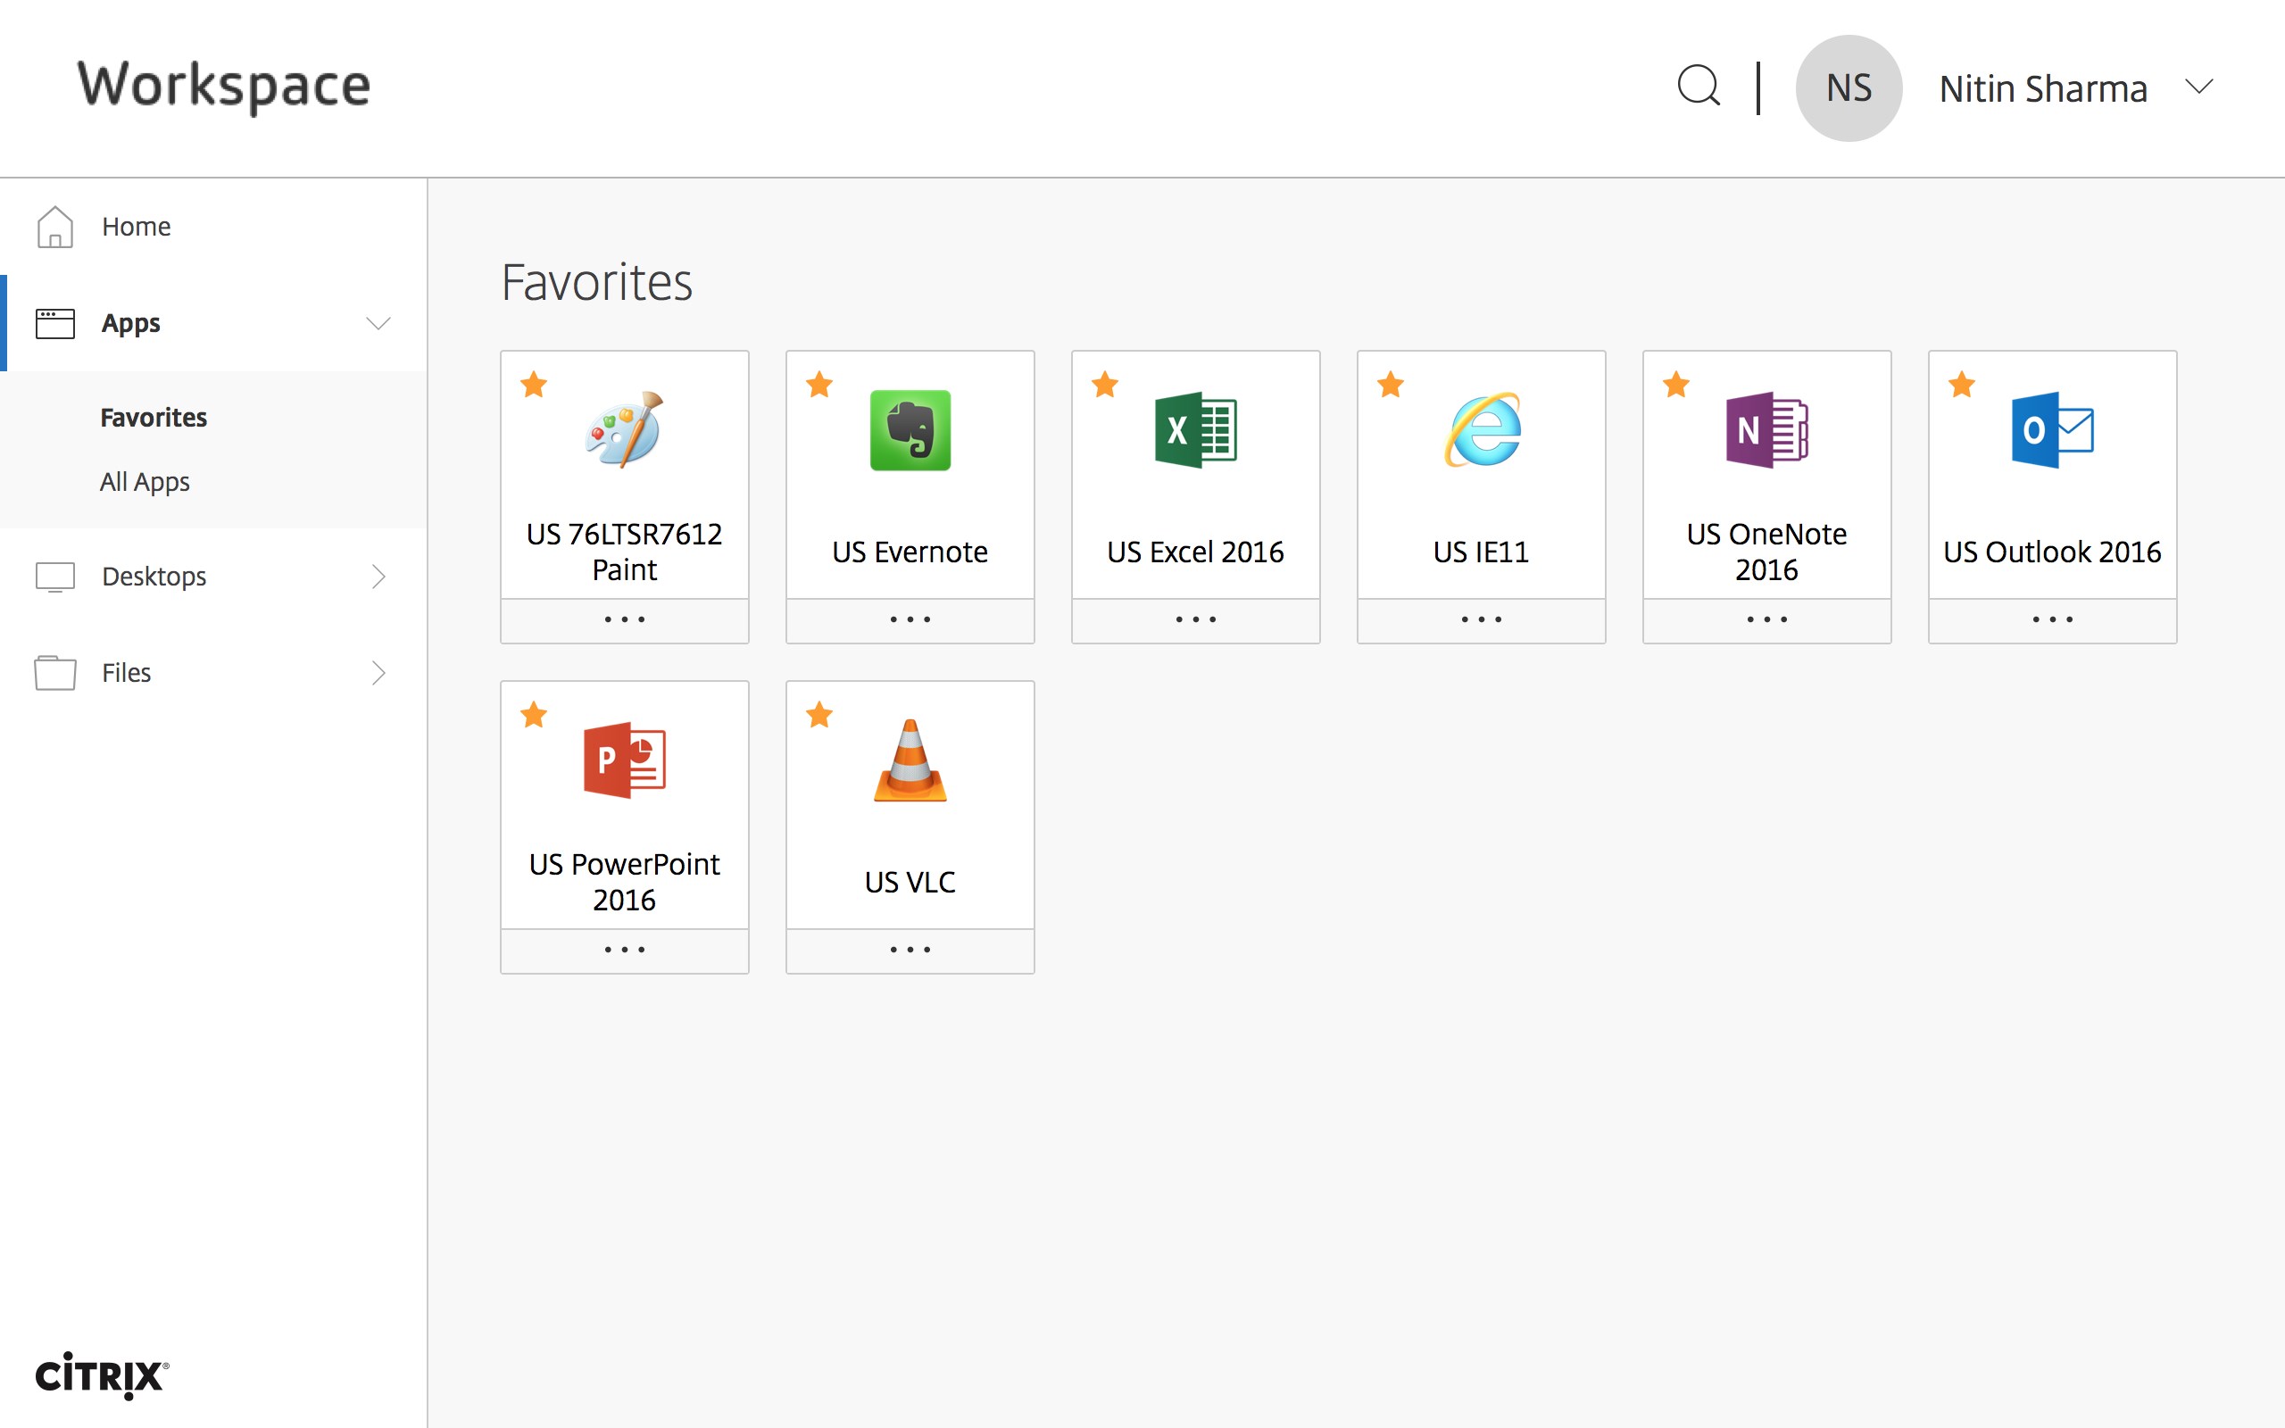Switch to All Apps list
Image resolution: width=2285 pixels, height=1428 pixels.
click(145, 482)
